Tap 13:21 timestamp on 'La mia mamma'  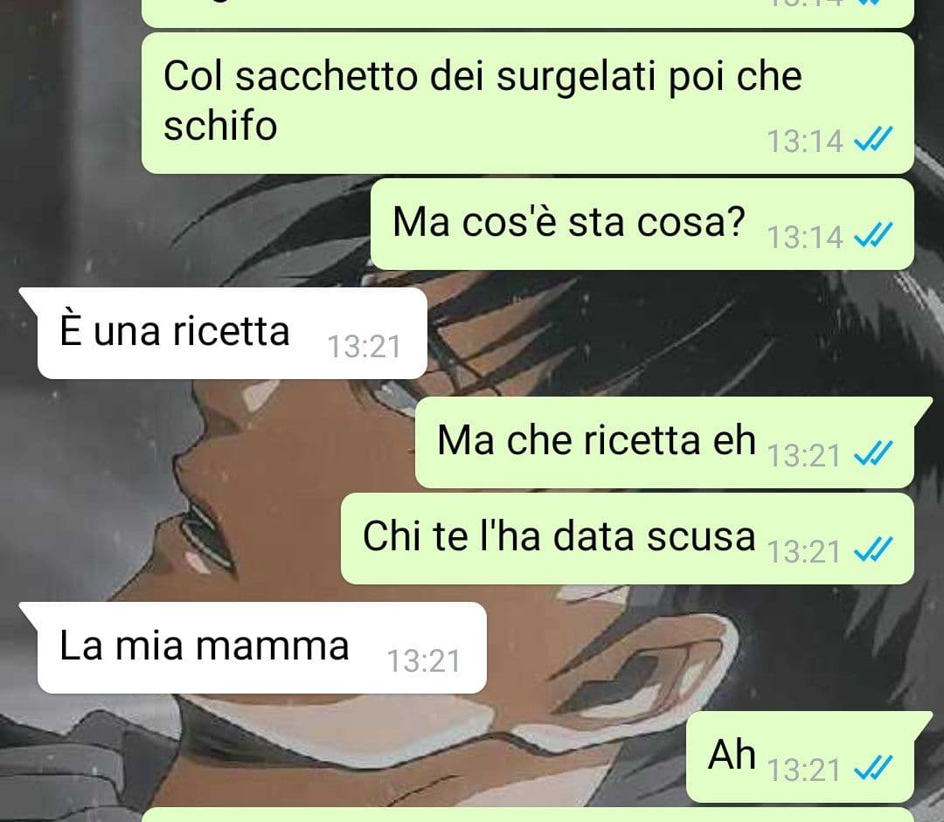[x=423, y=661]
